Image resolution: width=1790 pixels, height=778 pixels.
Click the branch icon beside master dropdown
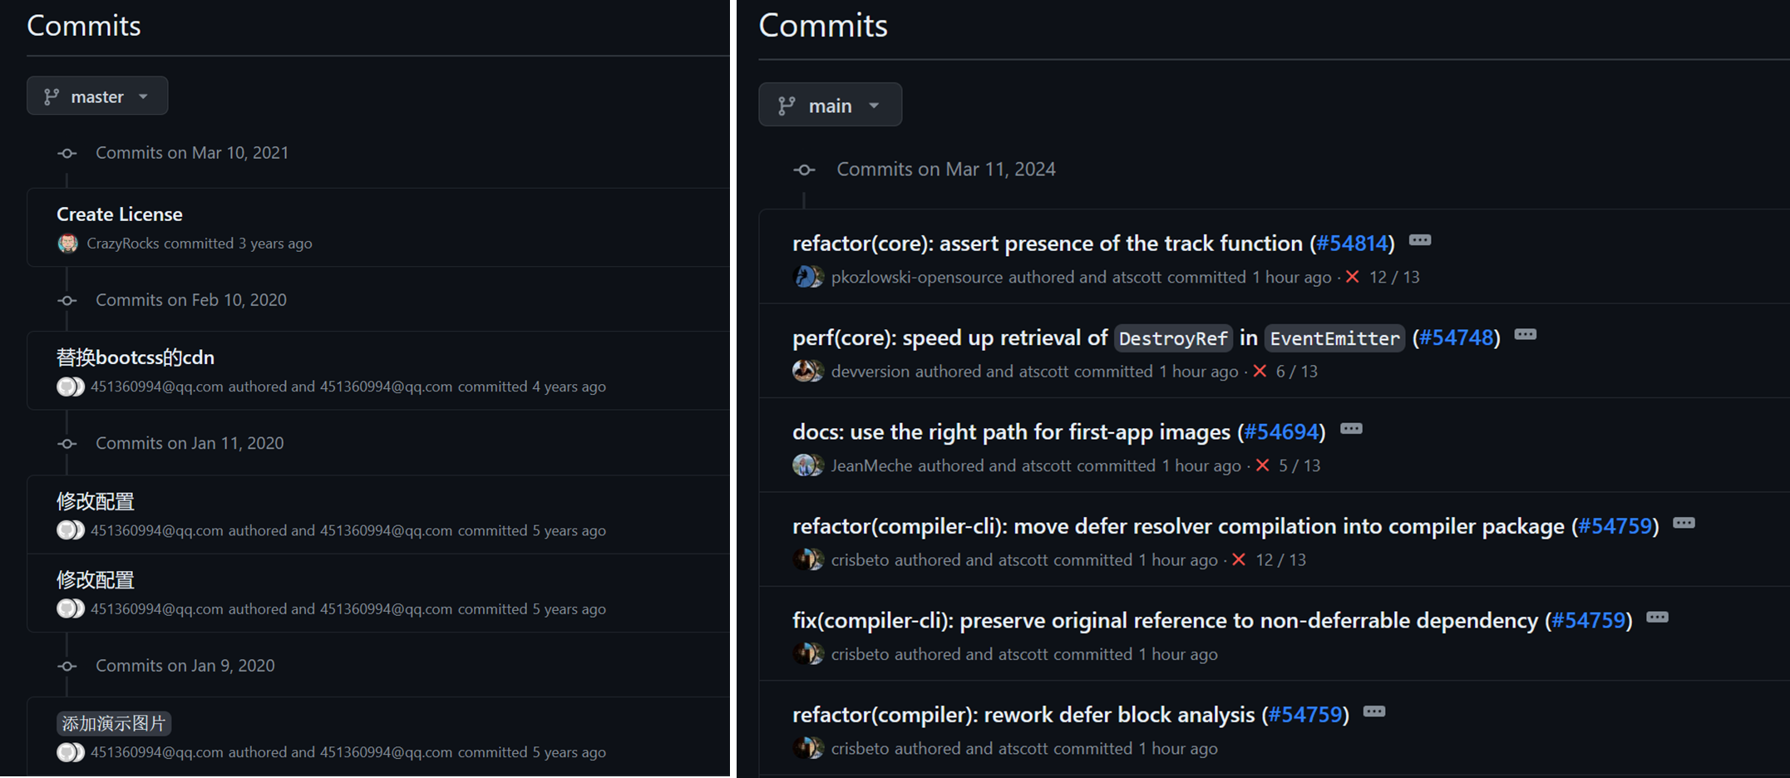pos(52,96)
